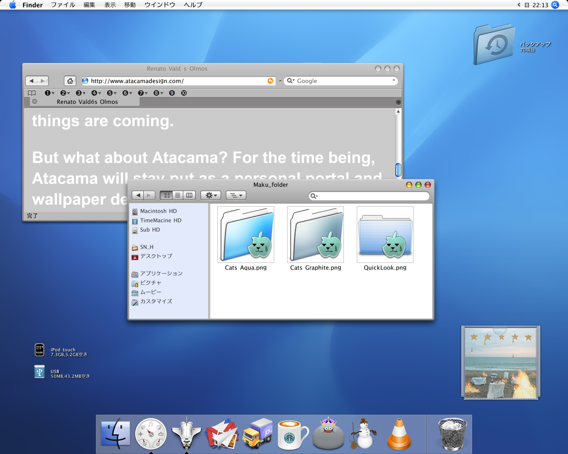Viewport: 568px width, 454px height.
Task: Switch Maku_folder to list view
Action: [177, 195]
